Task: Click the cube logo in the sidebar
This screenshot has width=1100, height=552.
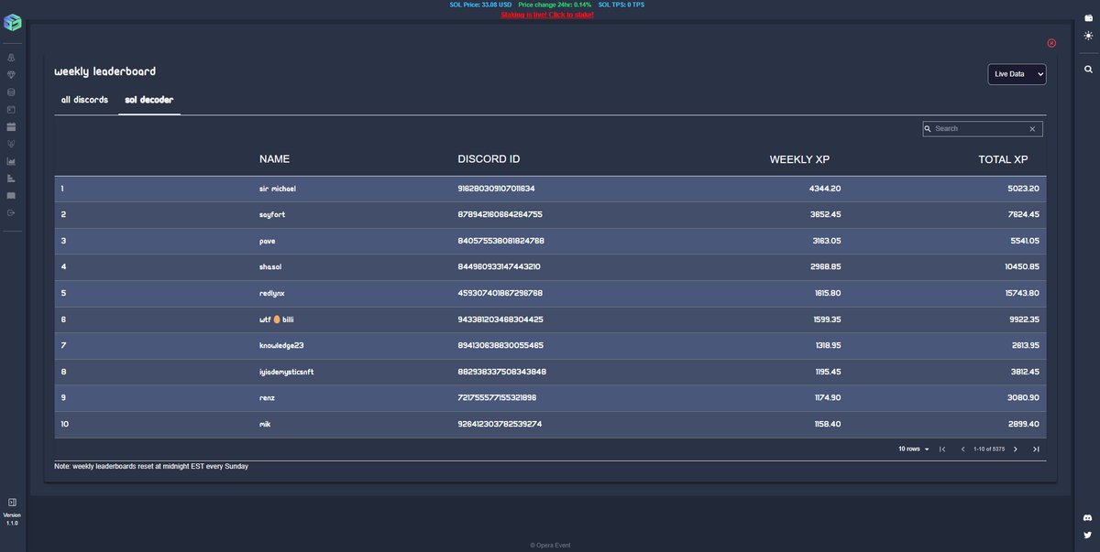Action: [x=12, y=23]
